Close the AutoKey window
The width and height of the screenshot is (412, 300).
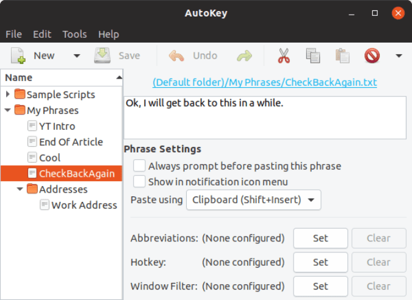398,13
